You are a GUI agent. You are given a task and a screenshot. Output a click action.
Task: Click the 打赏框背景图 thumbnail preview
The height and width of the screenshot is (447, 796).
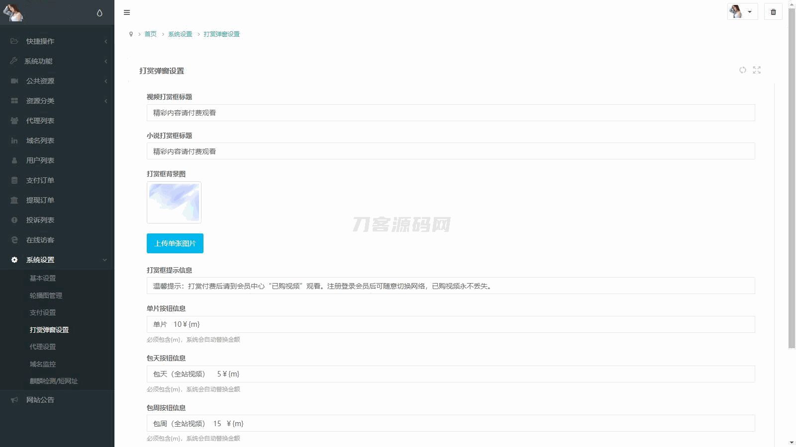tap(174, 202)
